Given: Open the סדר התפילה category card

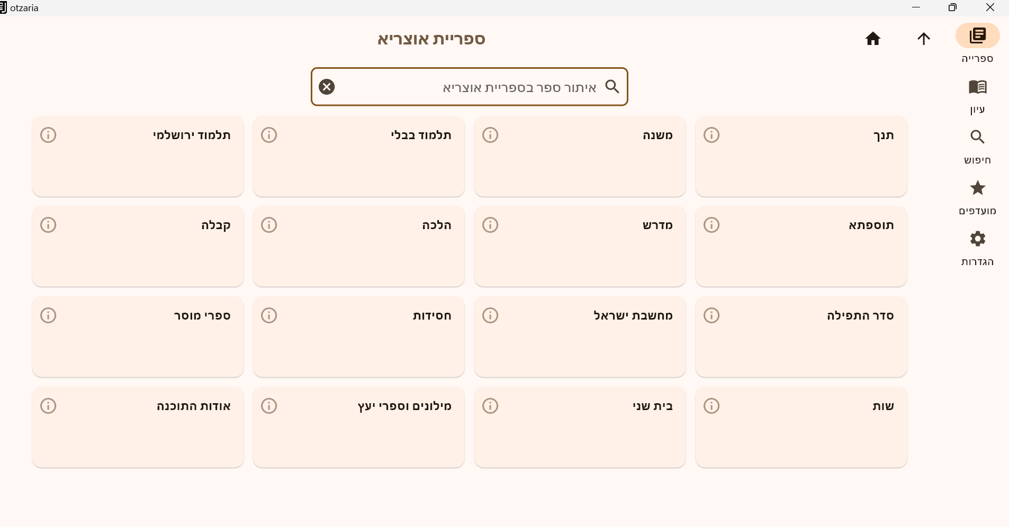Looking at the screenshot, I should pyautogui.click(x=801, y=337).
